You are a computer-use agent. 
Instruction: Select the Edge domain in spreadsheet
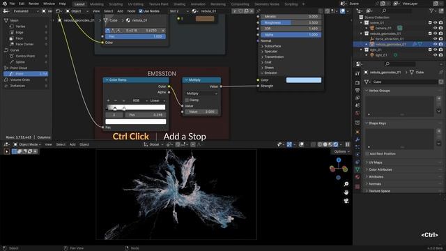point(20,33)
